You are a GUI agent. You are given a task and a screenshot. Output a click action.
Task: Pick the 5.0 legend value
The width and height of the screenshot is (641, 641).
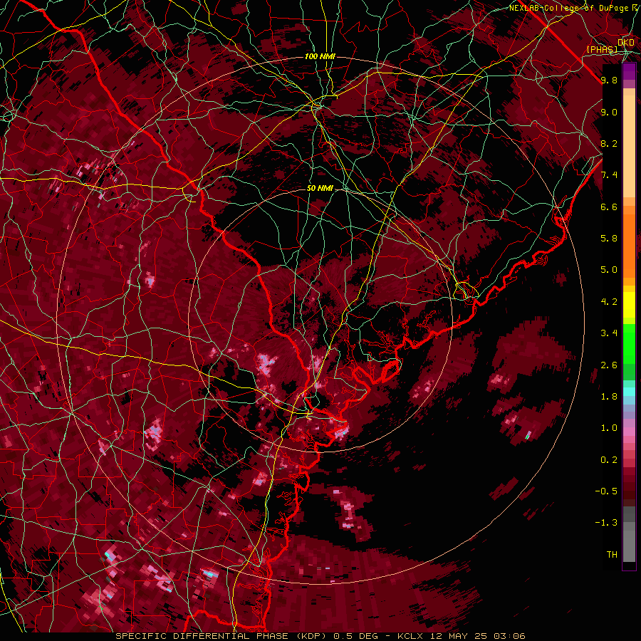[609, 270]
